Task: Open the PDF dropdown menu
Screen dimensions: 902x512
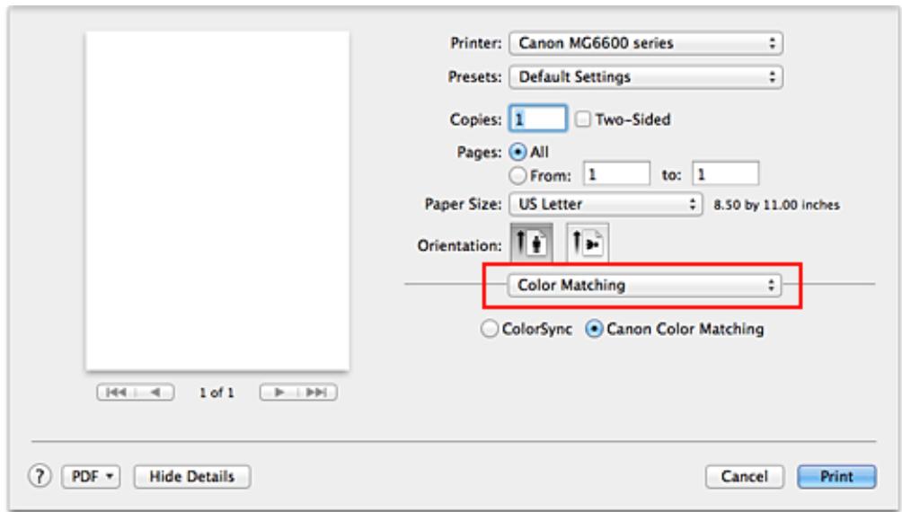Action: point(91,476)
